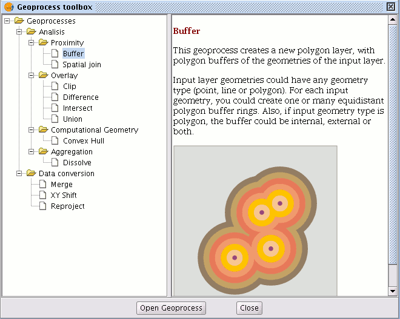Click the Merge document icon
Screen dimensions: 400x319
(43, 184)
